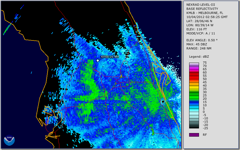Viewport: 240px width, 150px height.
Task: Click the 'RANGE: 248 NM' line
Action: pos(199,49)
